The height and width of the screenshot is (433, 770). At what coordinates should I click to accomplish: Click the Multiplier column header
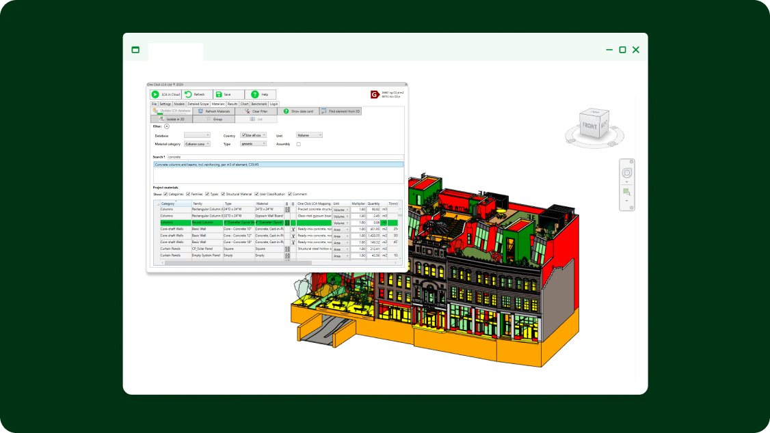[x=358, y=204]
